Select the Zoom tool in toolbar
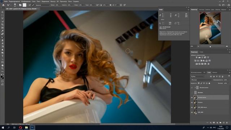This screenshot has width=231, height=130. point(3,68)
